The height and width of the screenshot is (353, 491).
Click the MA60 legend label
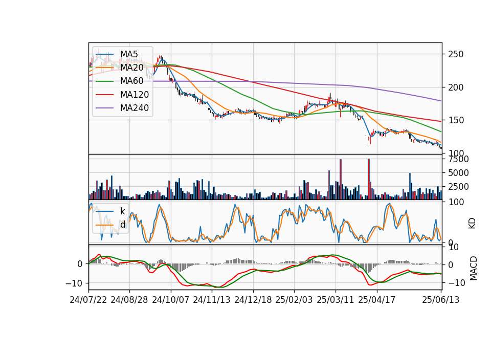coord(132,81)
